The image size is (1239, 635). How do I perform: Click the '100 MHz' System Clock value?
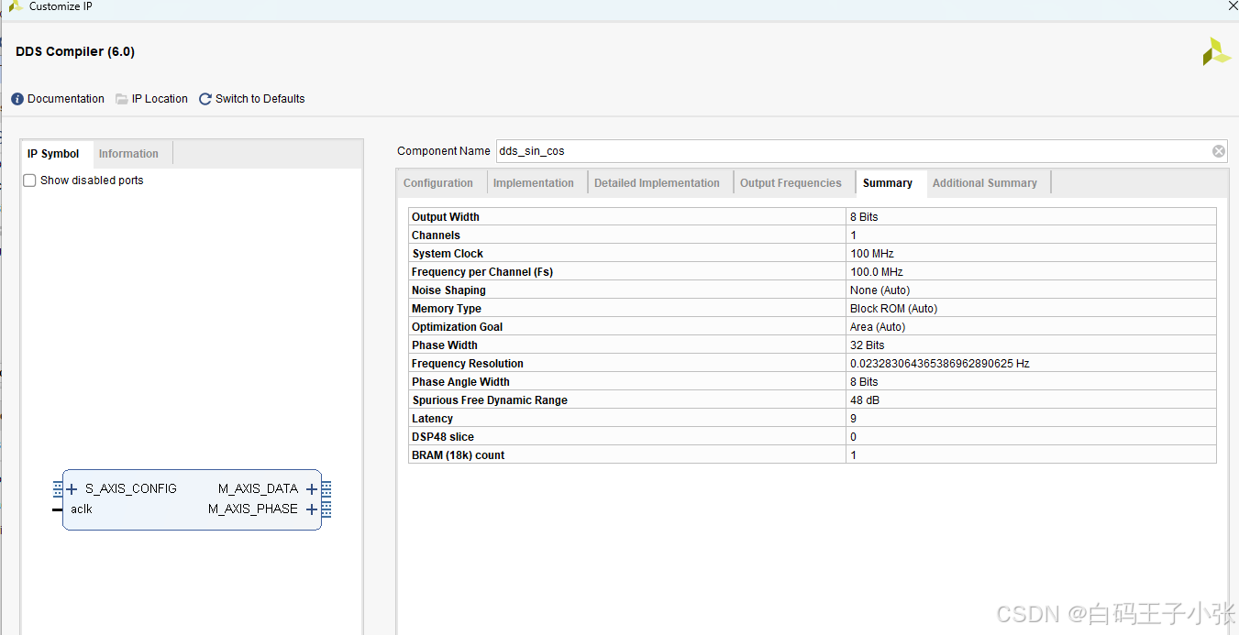[871, 254]
